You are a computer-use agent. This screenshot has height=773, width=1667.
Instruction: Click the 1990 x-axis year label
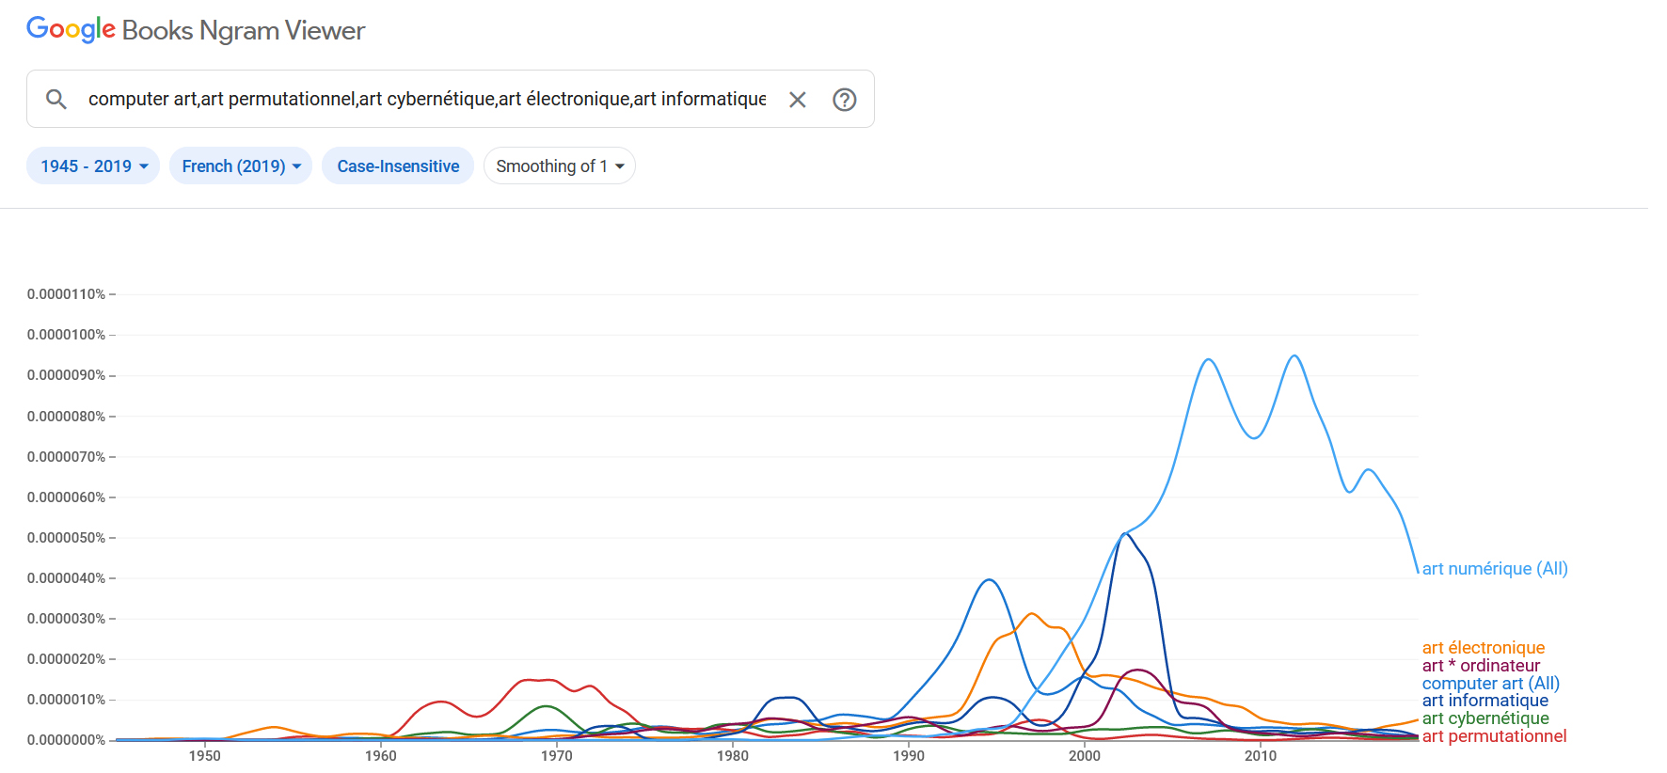point(909,756)
